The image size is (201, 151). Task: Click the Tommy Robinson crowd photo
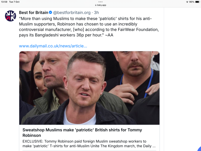(89, 88)
